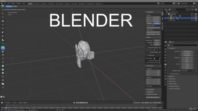The height and width of the screenshot is (111, 198).
Task: Select the Add Cube tool
Action: coord(3,44)
